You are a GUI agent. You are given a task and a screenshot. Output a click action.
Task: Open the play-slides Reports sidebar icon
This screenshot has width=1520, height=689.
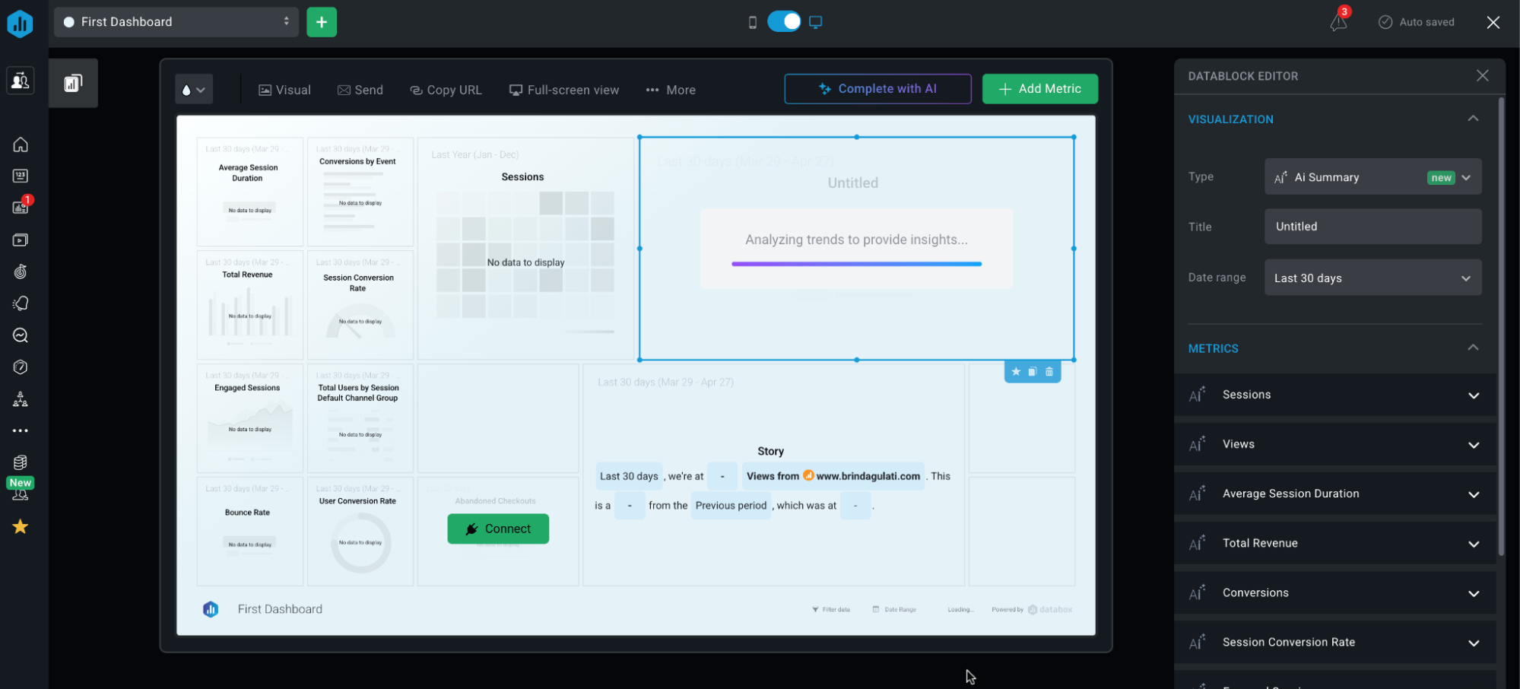21,240
